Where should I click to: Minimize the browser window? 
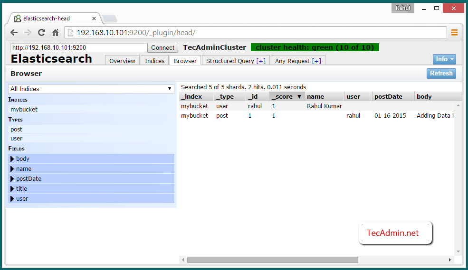point(423,9)
